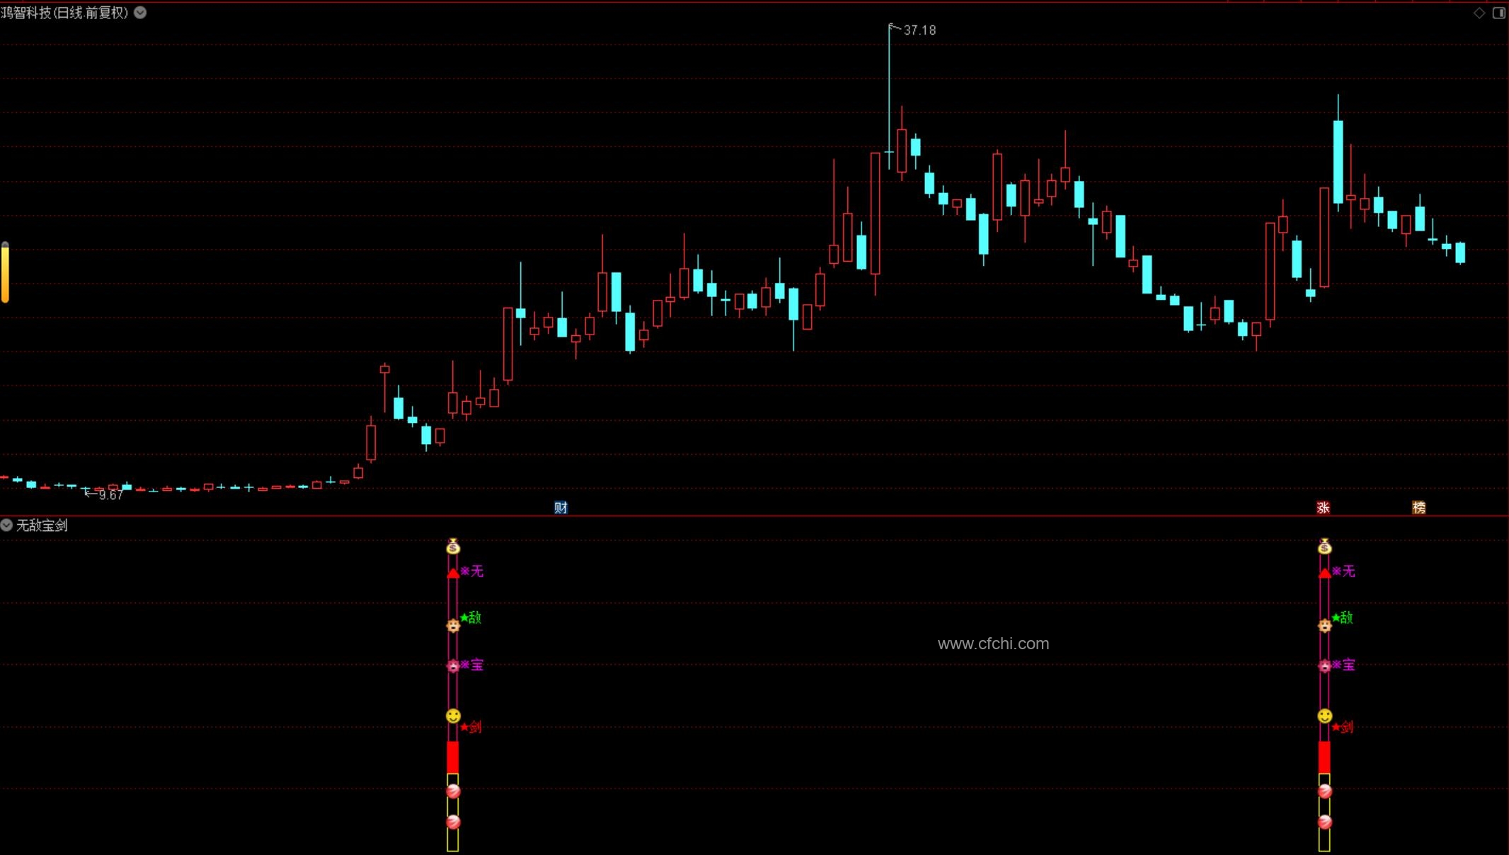Click the 37.18 high price label
This screenshot has height=855, width=1509.
[919, 30]
